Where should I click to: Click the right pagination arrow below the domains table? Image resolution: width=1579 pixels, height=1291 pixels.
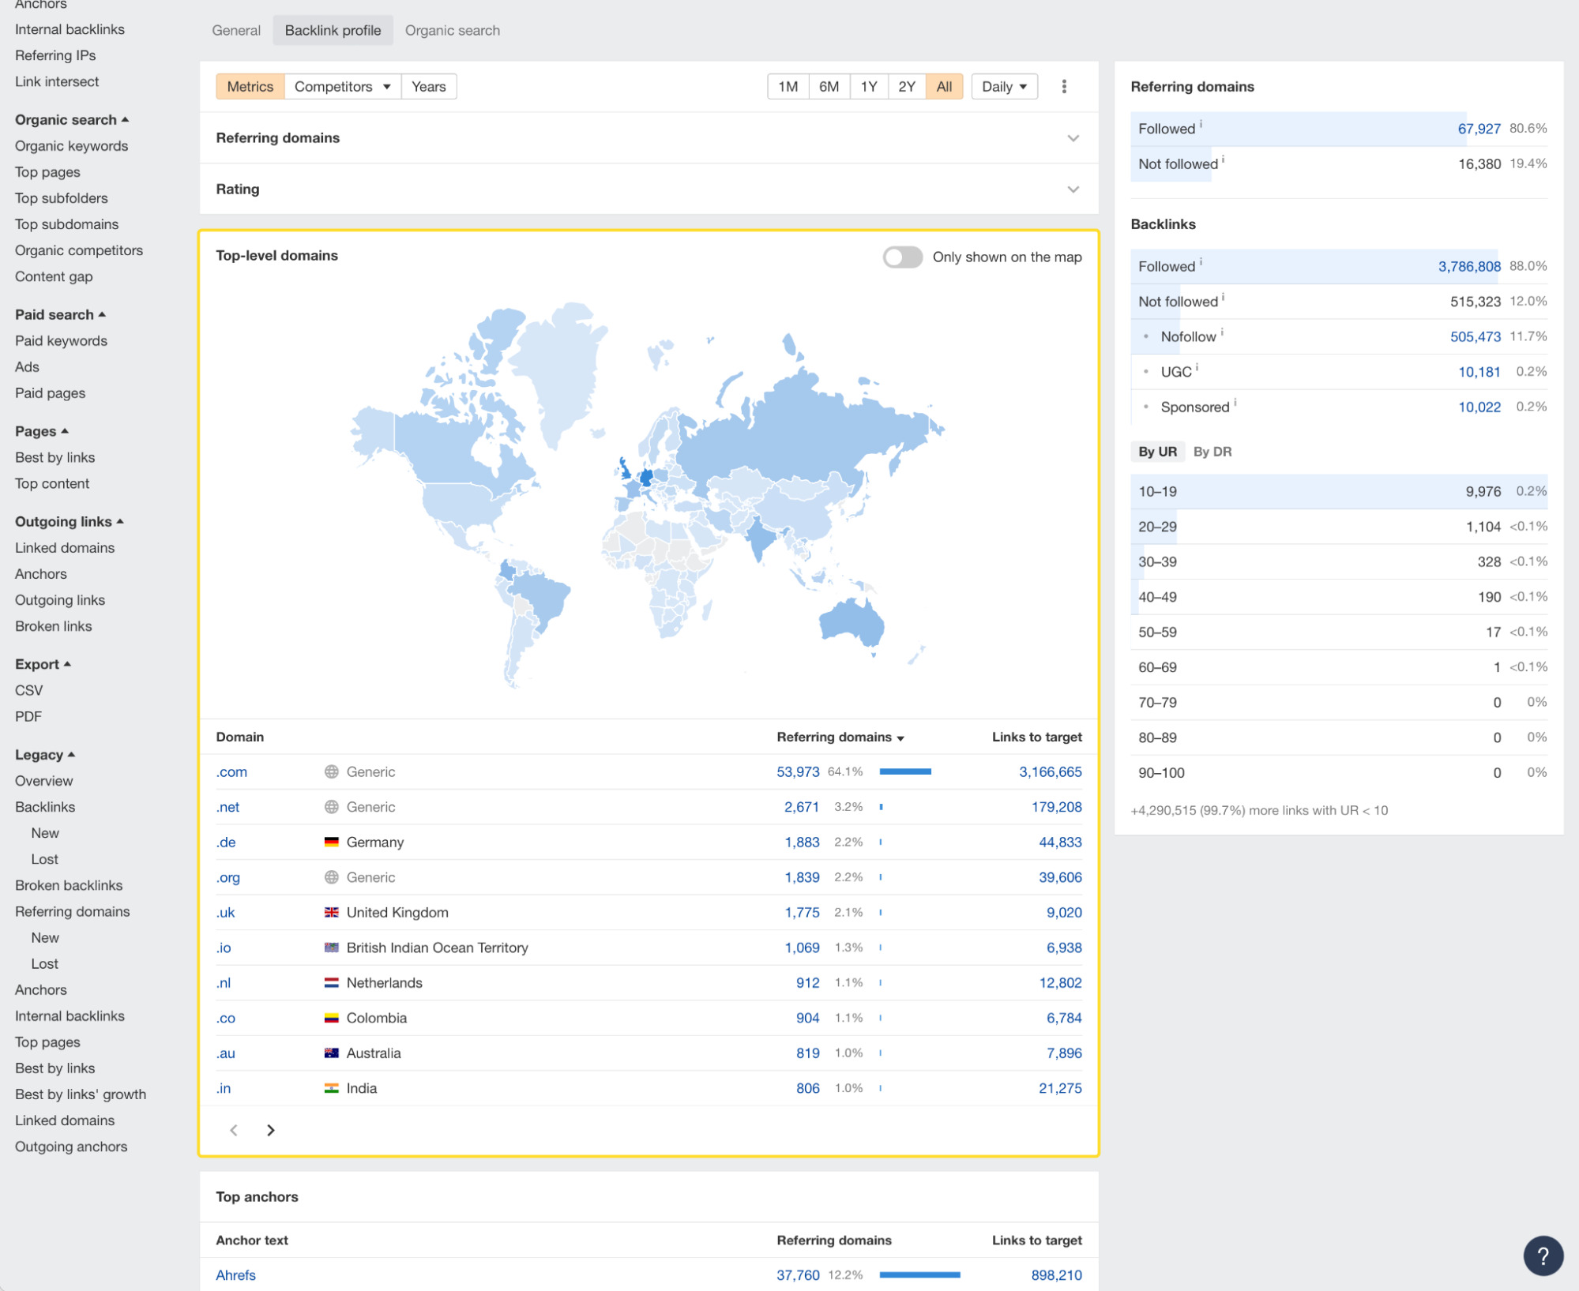coord(271,1130)
